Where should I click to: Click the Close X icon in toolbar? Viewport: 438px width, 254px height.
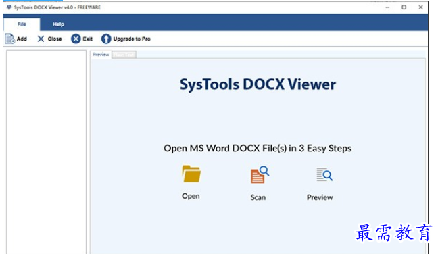pyautogui.click(x=41, y=39)
